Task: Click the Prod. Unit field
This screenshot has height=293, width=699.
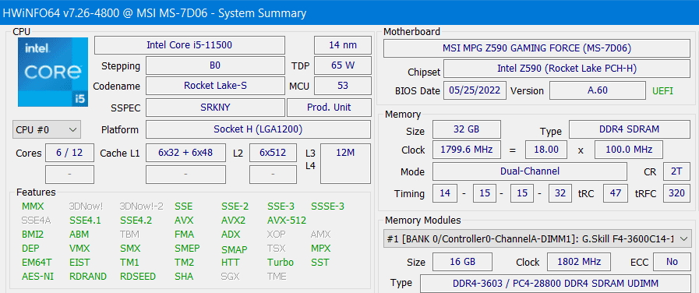Action: tap(329, 108)
